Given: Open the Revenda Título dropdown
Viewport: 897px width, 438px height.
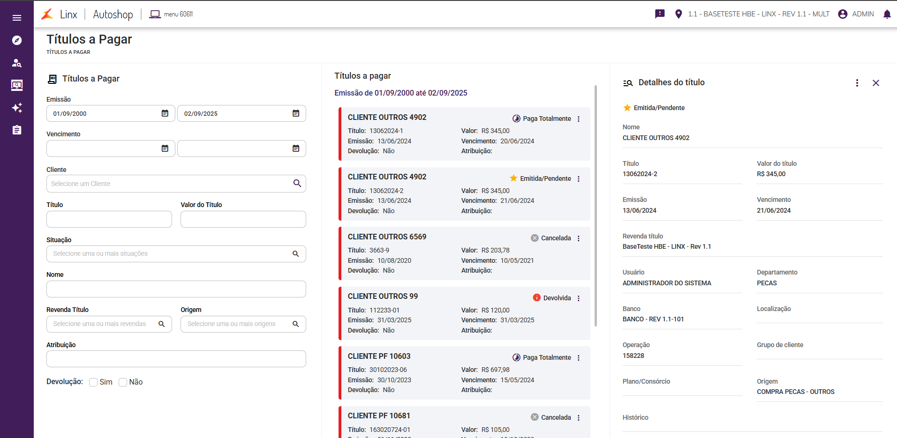Looking at the screenshot, I should pos(109,324).
